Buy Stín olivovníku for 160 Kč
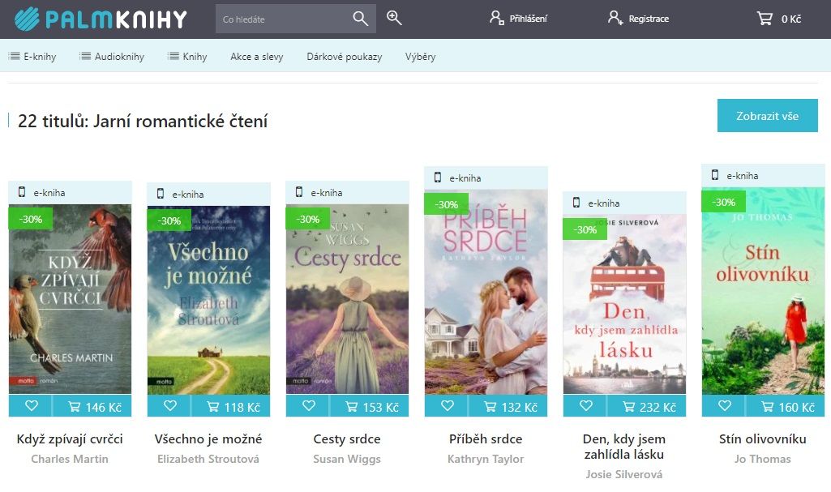831x492 pixels. (x=786, y=406)
